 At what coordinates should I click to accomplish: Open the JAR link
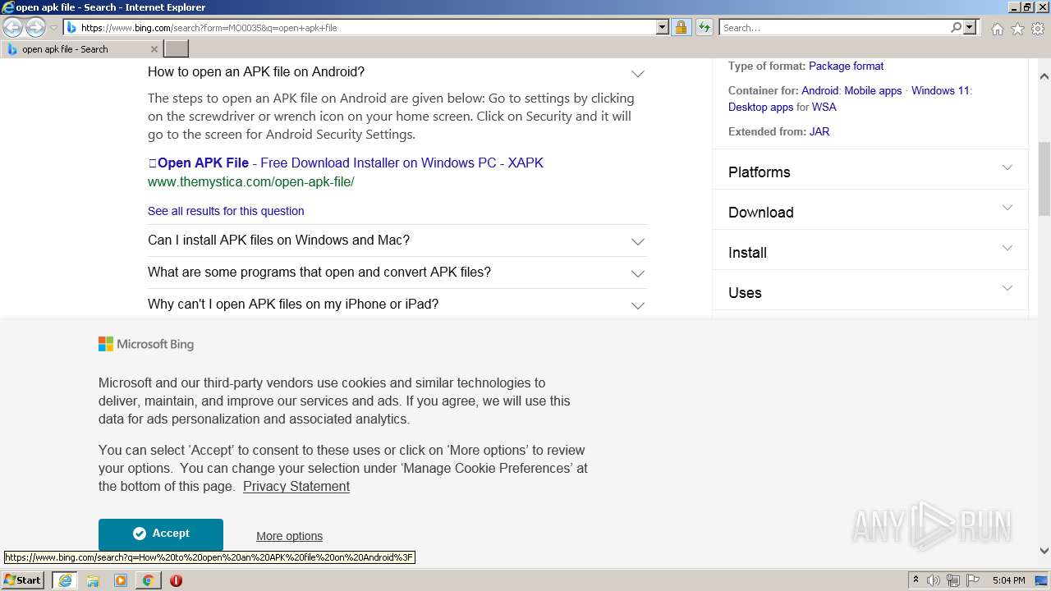point(819,131)
